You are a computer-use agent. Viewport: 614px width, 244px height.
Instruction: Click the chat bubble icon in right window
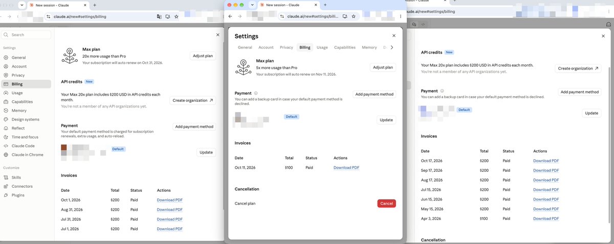[x=414, y=25]
